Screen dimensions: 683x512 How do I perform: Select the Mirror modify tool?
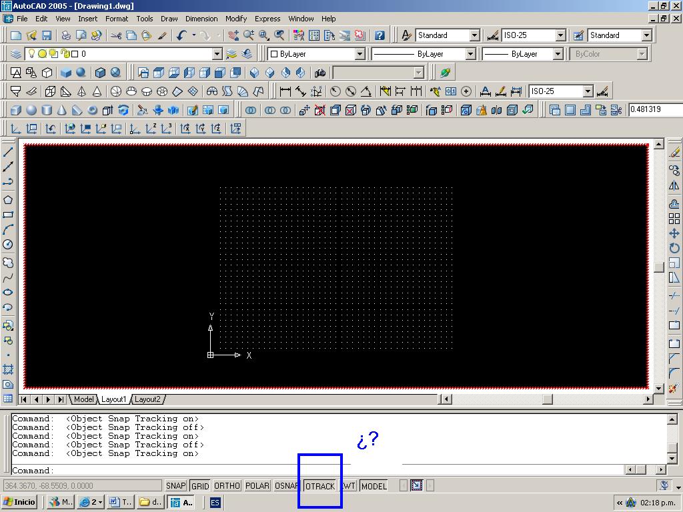coord(674,186)
